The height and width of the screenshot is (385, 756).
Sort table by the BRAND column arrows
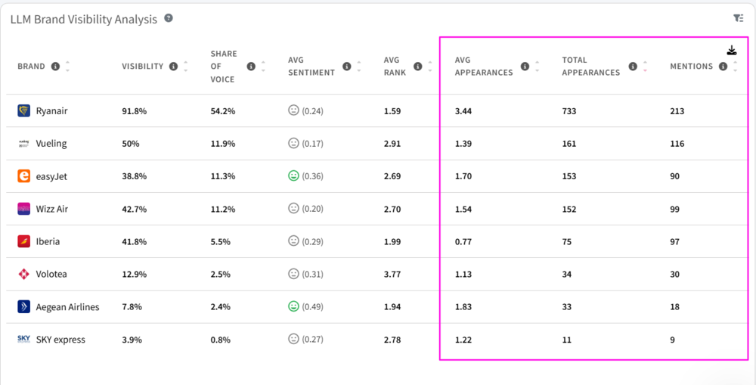pyautogui.click(x=67, y=66)
